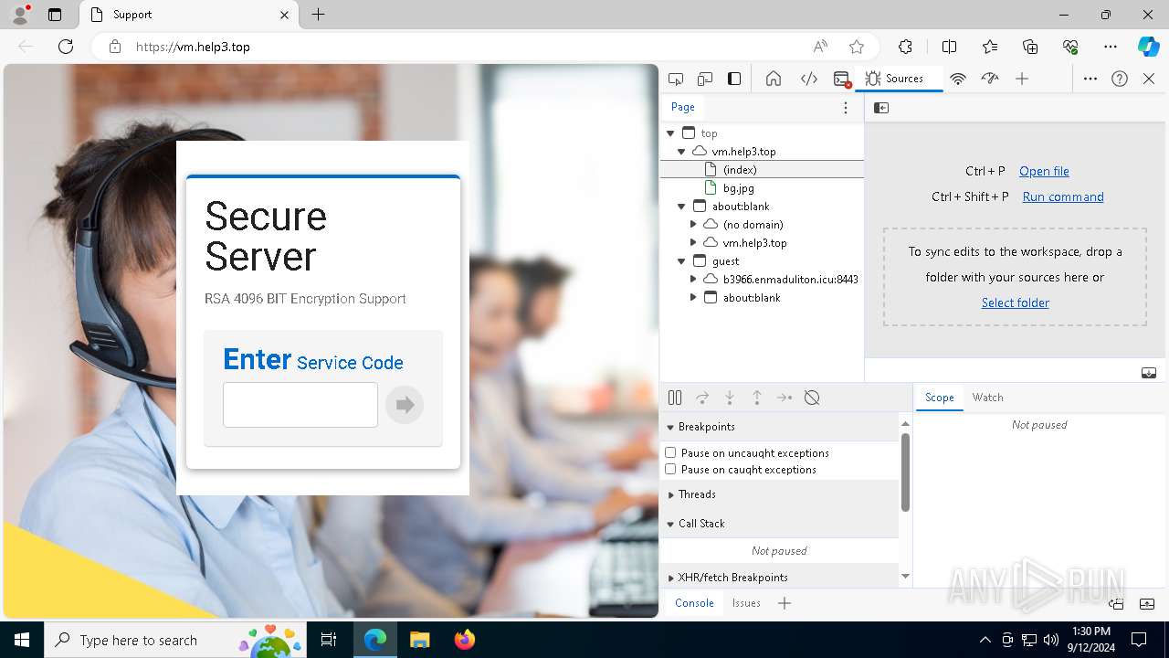Focus the Enter Service Code input field
The image size is (1169, 658).
(300, 405)
